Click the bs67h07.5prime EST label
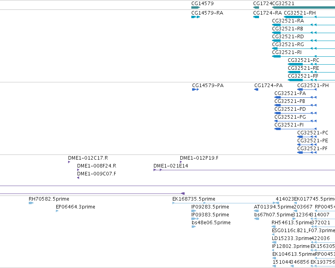 click(x=273, y=215)
